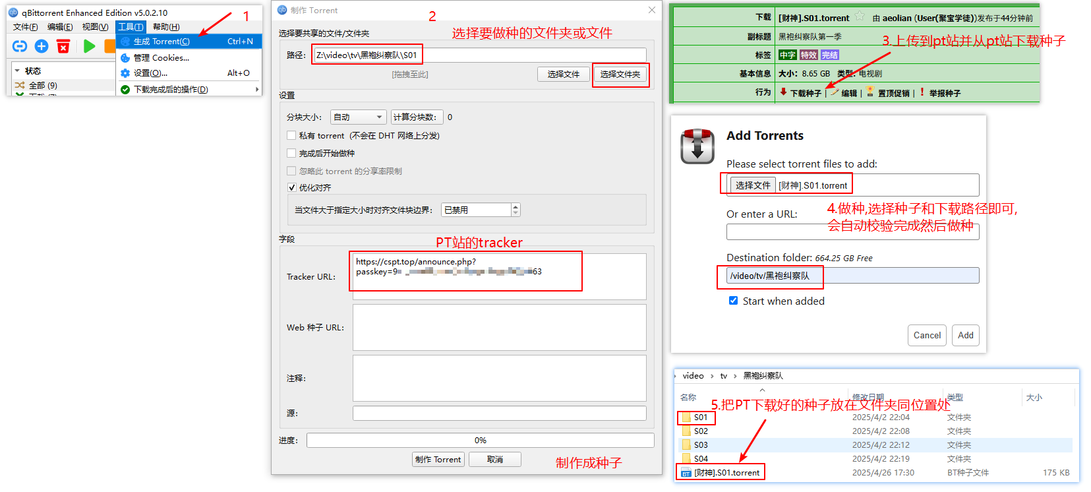Select 设置(O)... menu entry
This screenshot has width=1091, height=492.
pyautogui.click(x=189, y=73)
